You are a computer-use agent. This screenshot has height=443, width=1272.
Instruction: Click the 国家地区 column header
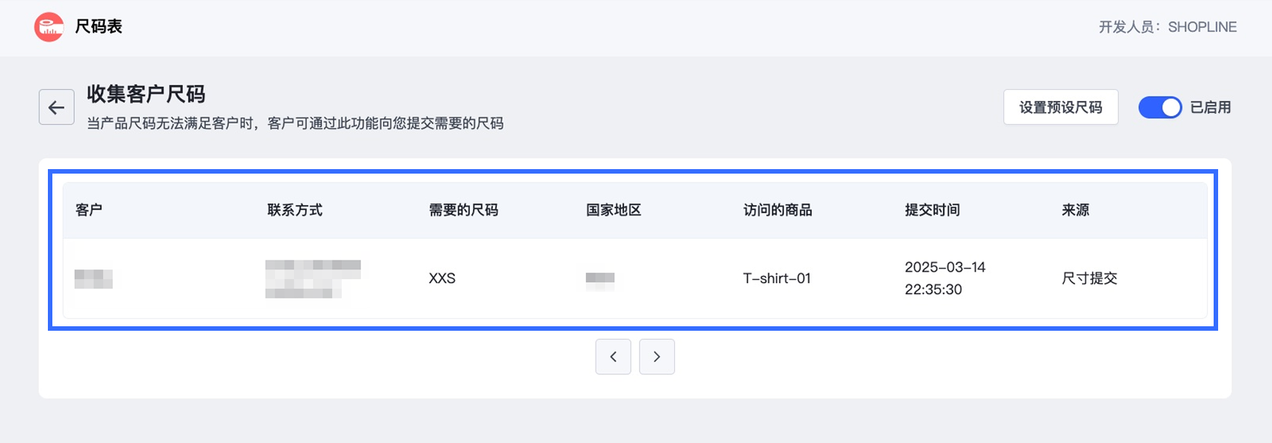tap(614, 210)
